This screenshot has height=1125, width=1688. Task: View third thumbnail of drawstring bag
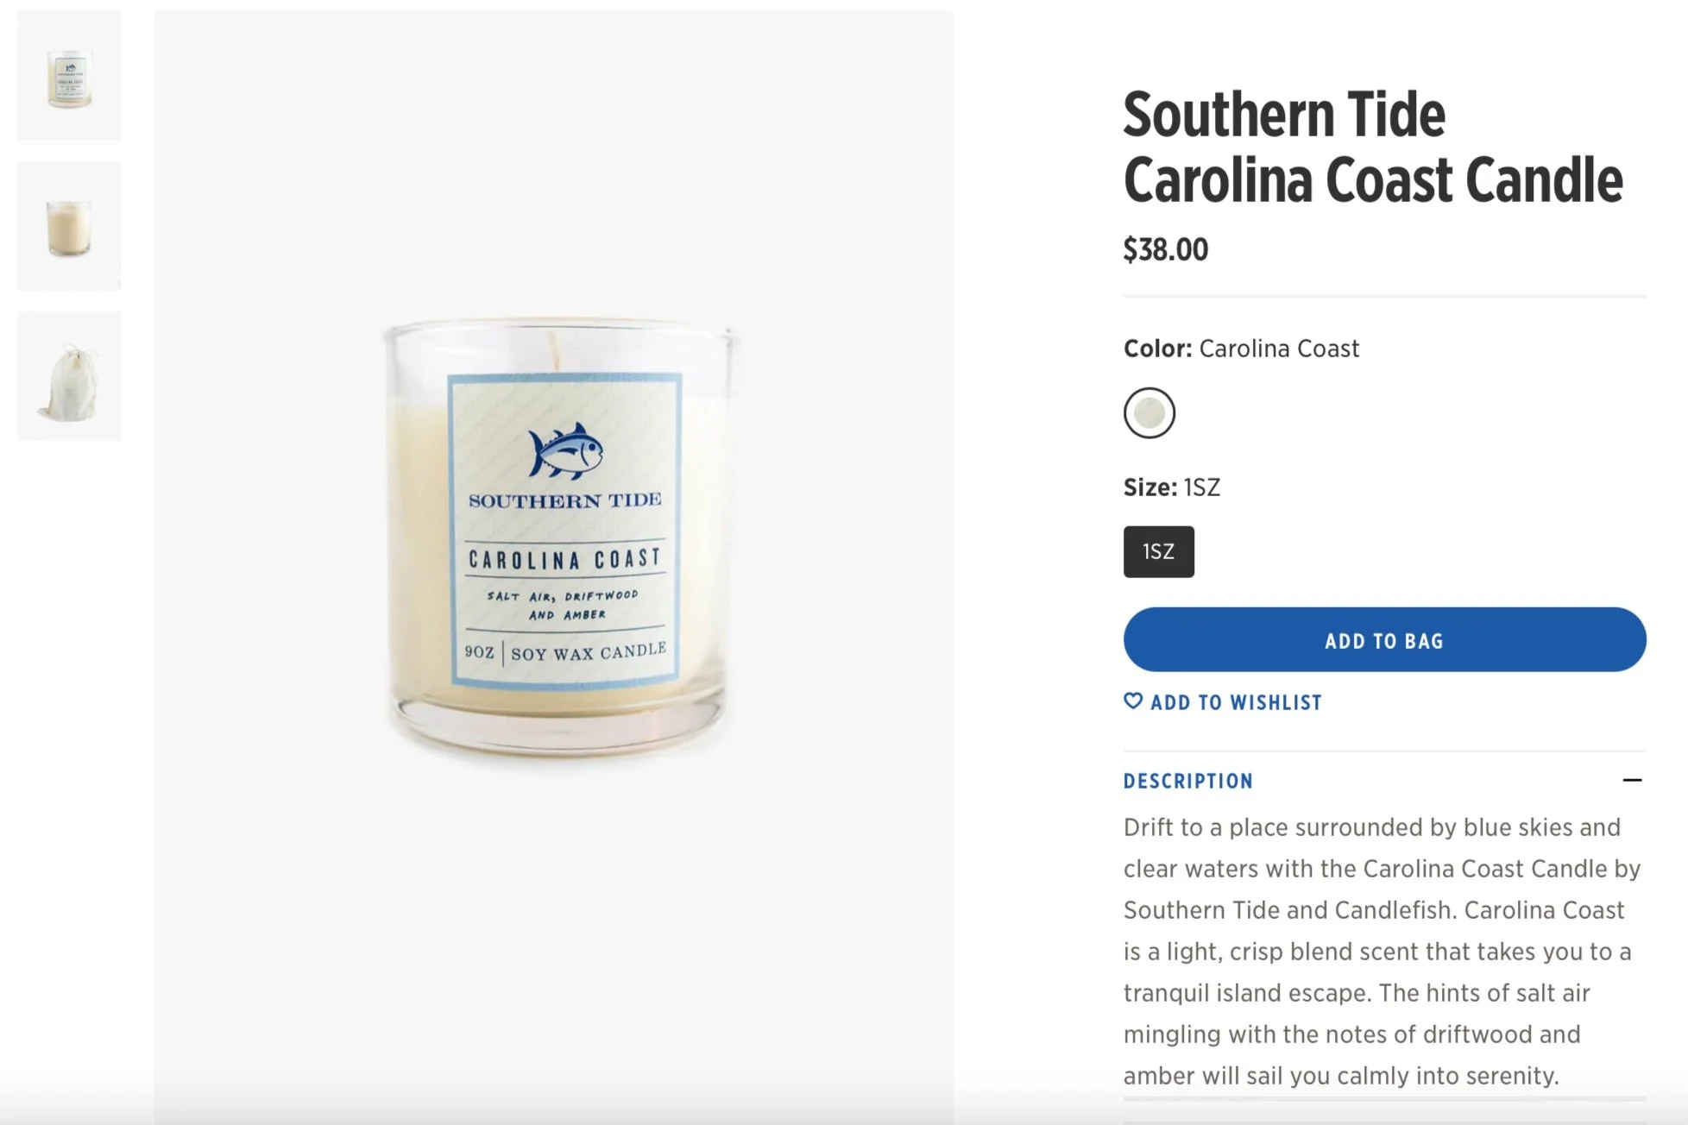coord(69,376)
